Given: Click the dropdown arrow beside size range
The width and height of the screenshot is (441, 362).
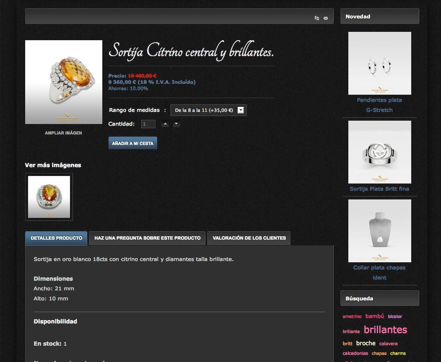Looking at the screenshot, I should 241,110.
